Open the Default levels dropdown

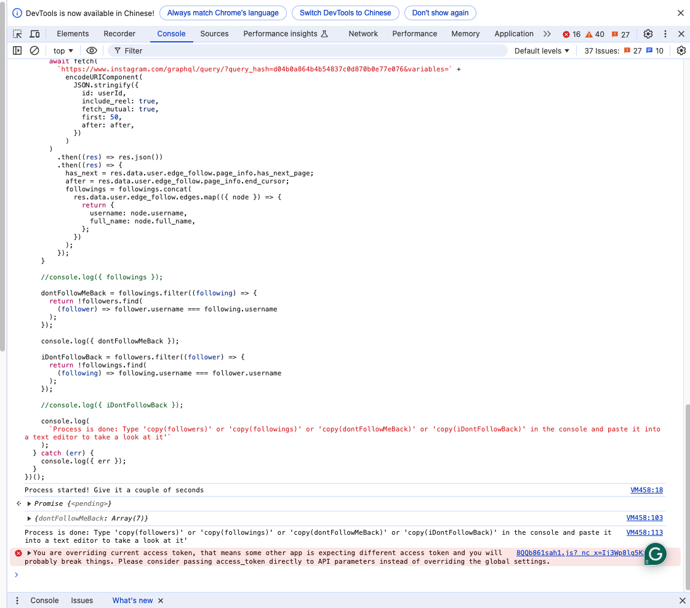[540, 50]
